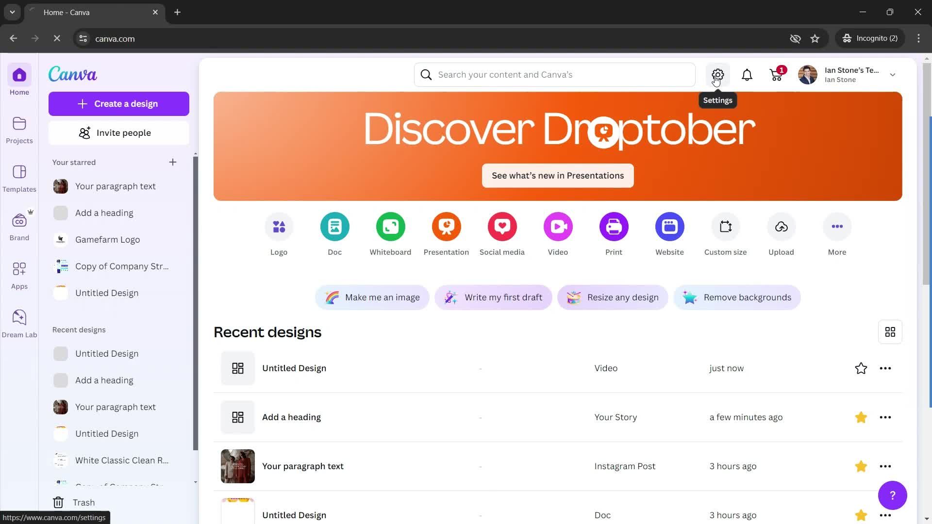The height and width of the screenshot is (524, 932).
Task: Unstar the Untitled Design Doc row
Action: (861, 515)
